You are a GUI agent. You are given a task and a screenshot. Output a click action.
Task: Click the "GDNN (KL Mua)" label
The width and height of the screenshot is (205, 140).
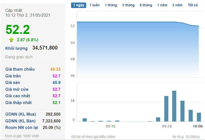21,114
